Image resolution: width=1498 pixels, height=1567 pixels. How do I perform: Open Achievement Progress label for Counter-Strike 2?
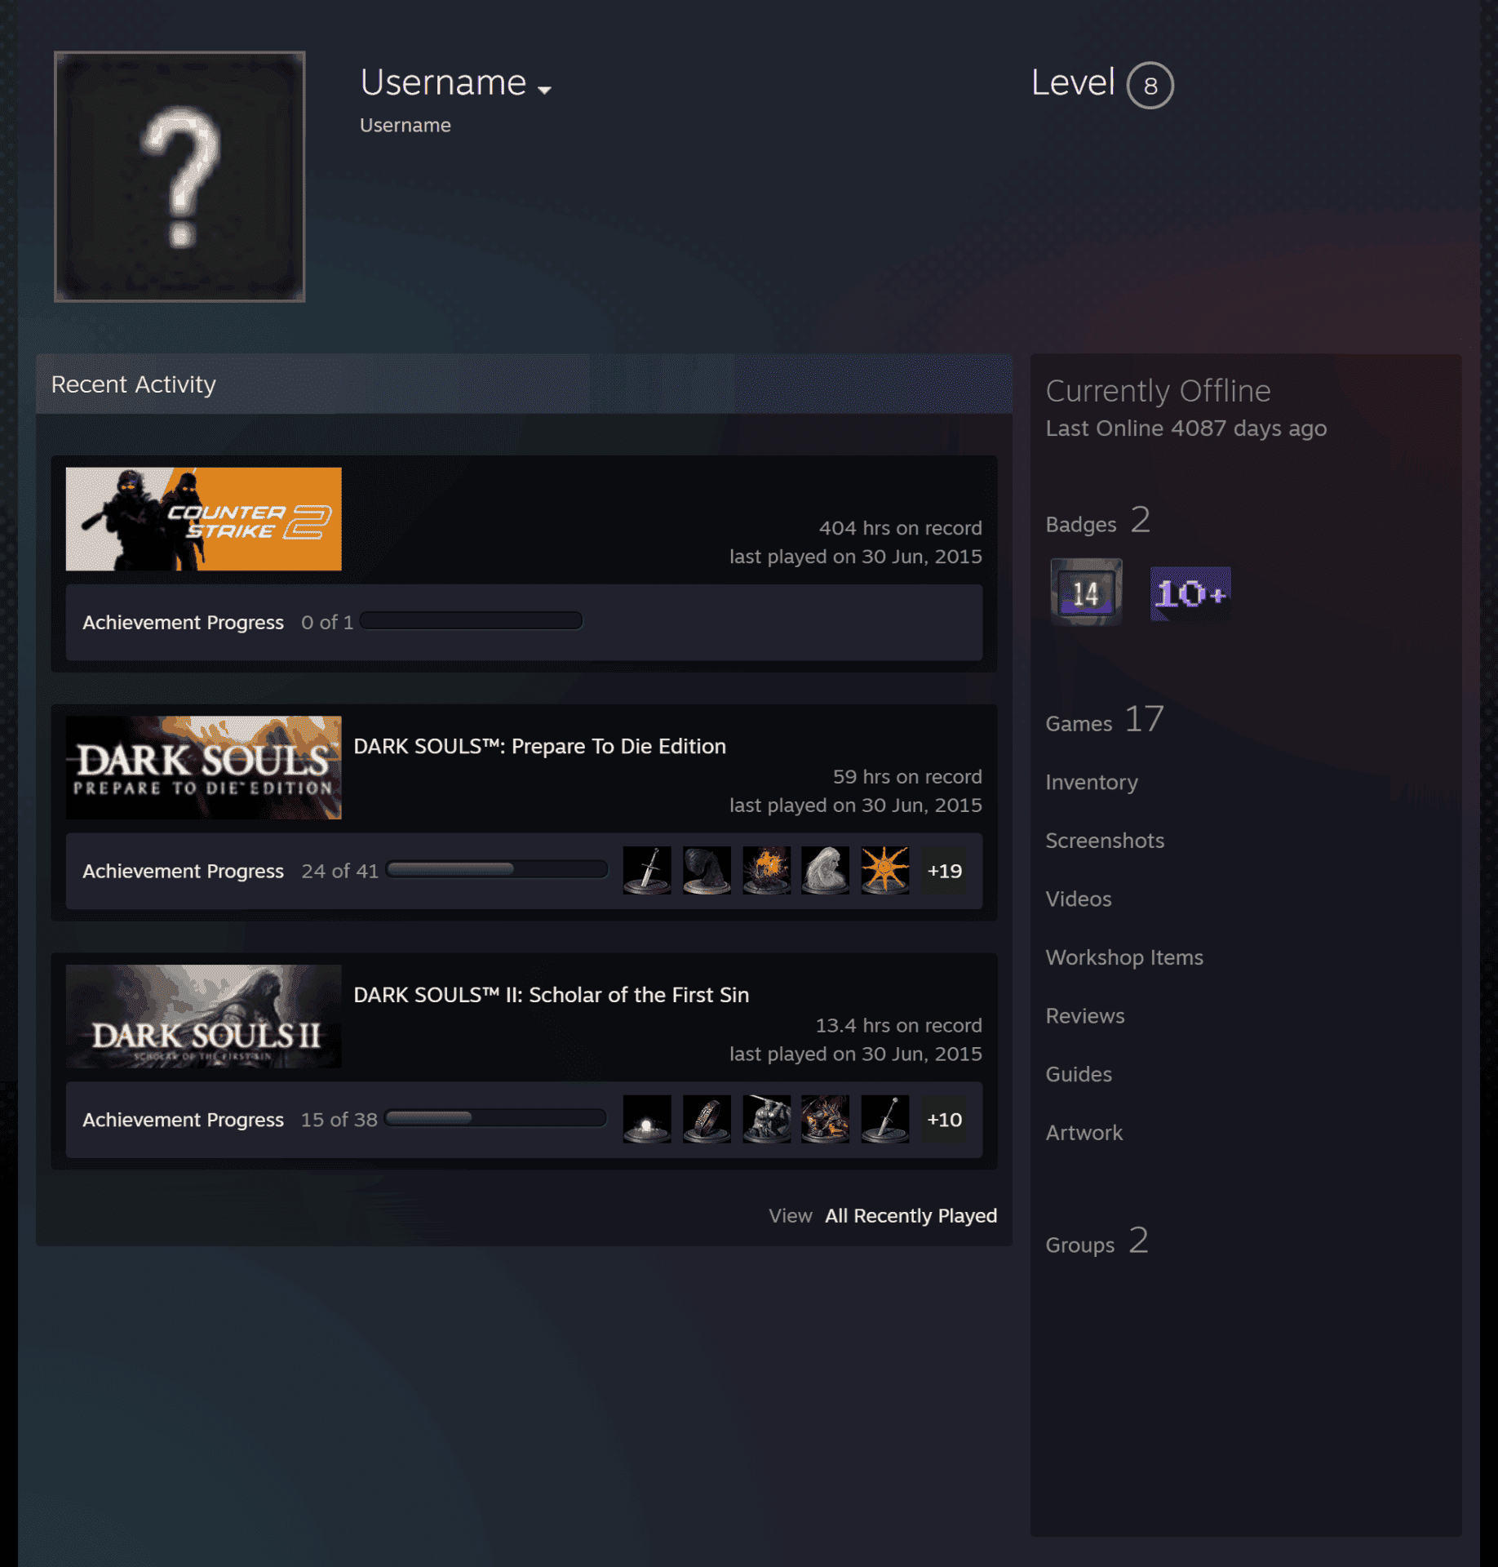183,623
